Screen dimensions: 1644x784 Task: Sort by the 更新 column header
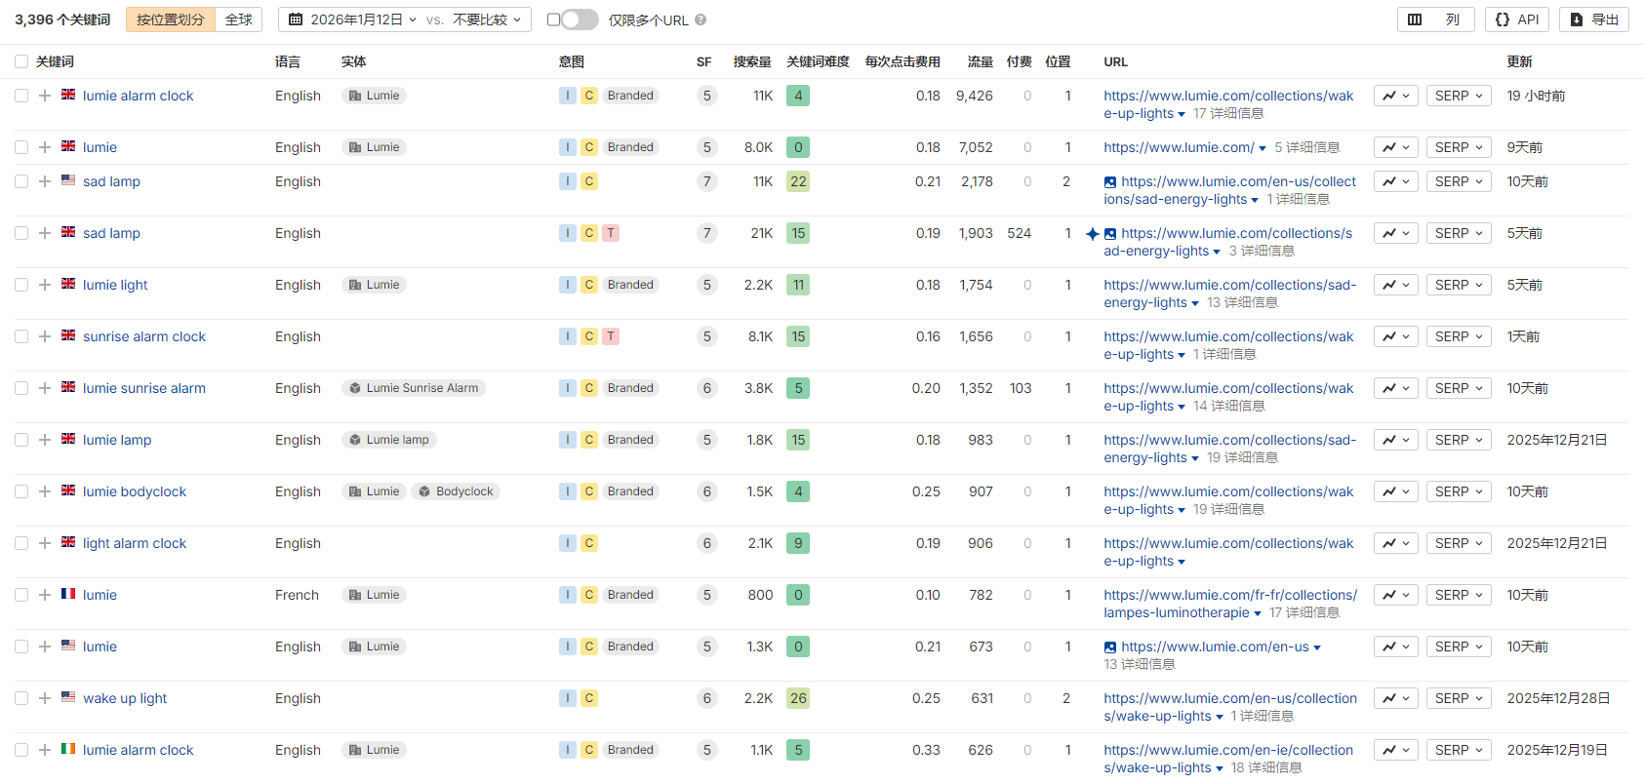coord(1519,61)
